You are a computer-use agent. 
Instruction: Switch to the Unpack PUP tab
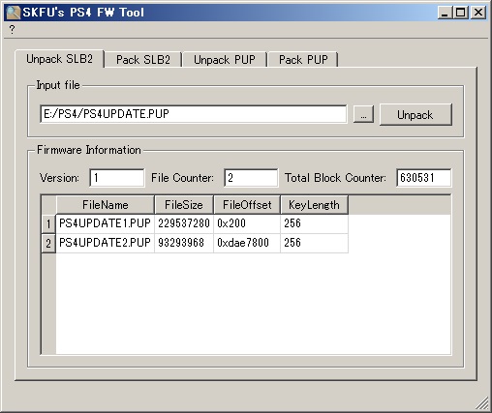point(225,60)
